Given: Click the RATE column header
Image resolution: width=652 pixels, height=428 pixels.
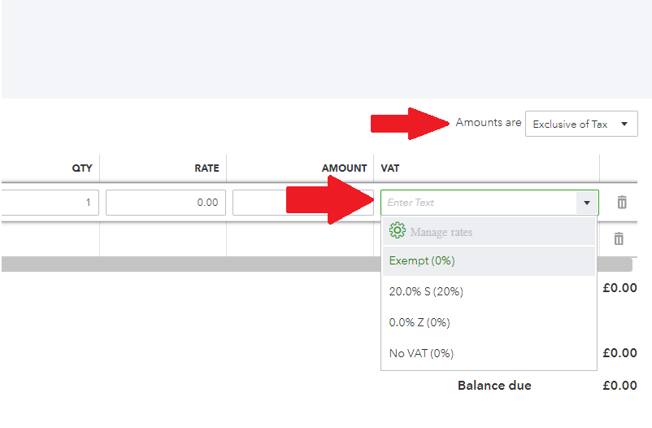Looking at the screenshot, I should click(x=206, y=168).
